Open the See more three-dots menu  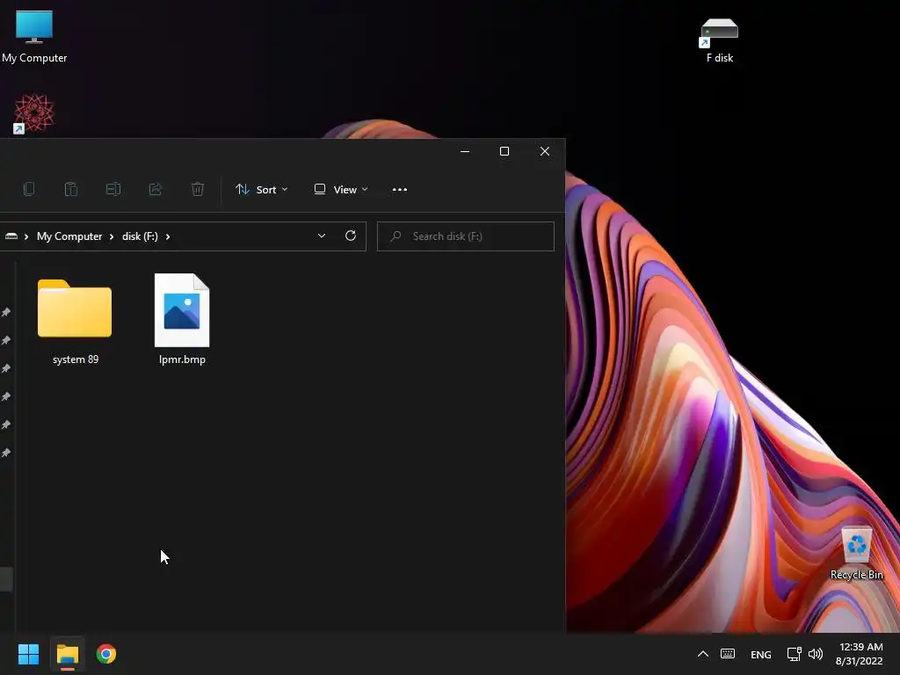pyautogui.click(x=400, y=190)
